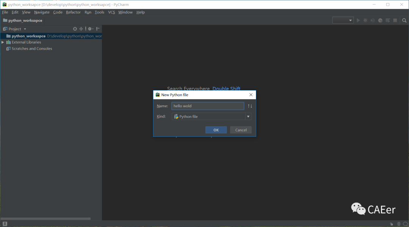
Task: Open the Project panel gear settings
Action: (90, 29)
